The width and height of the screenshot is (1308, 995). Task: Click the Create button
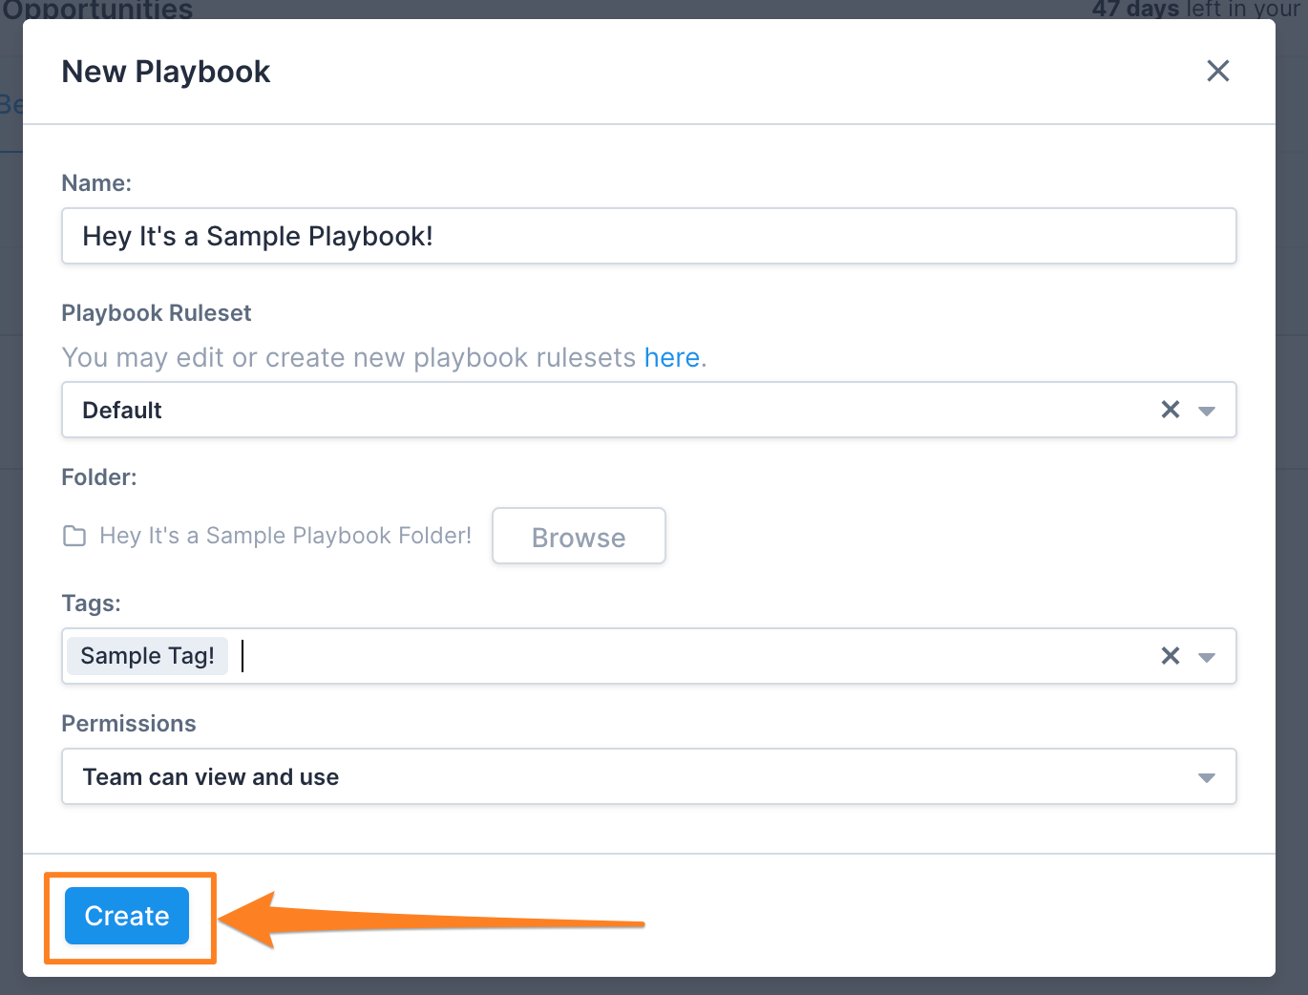(127, 916)
